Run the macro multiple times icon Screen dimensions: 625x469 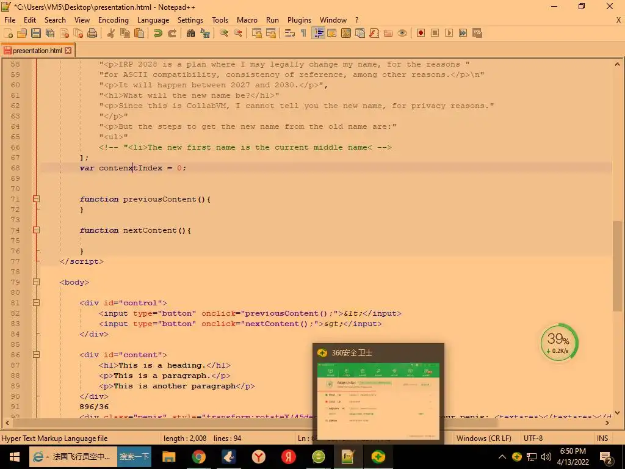[463, 33]
